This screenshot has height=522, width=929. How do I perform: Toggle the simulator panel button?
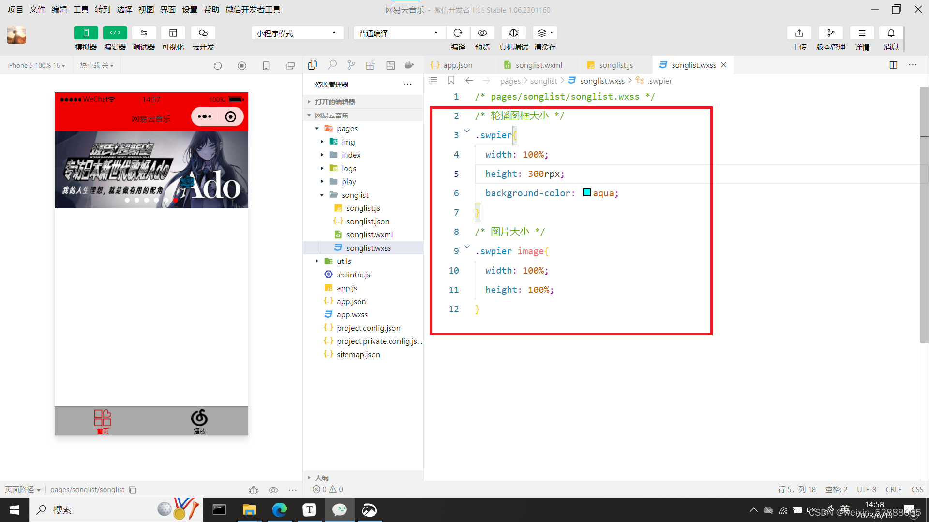coord(86,33)
